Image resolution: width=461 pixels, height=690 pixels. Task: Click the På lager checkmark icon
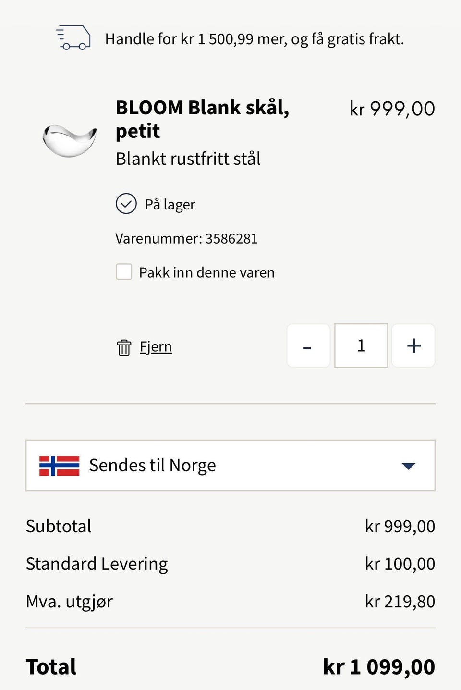tap(126, 204)
